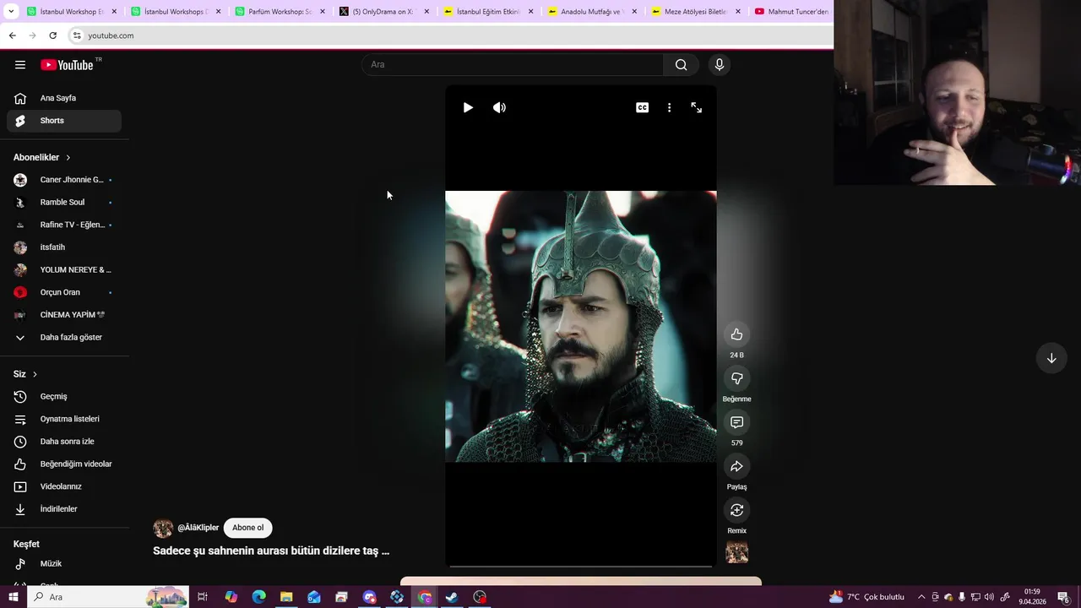Mute the Shorts video volume
This screenshot has width=1081, height=608.
[499, 107]
